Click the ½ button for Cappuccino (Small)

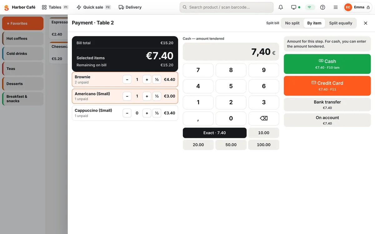click(x=157, y=113)
